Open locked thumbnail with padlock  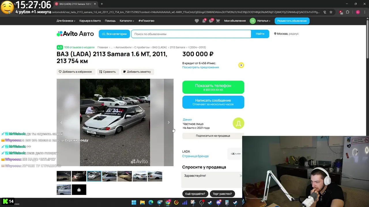[x=79, y=190]
